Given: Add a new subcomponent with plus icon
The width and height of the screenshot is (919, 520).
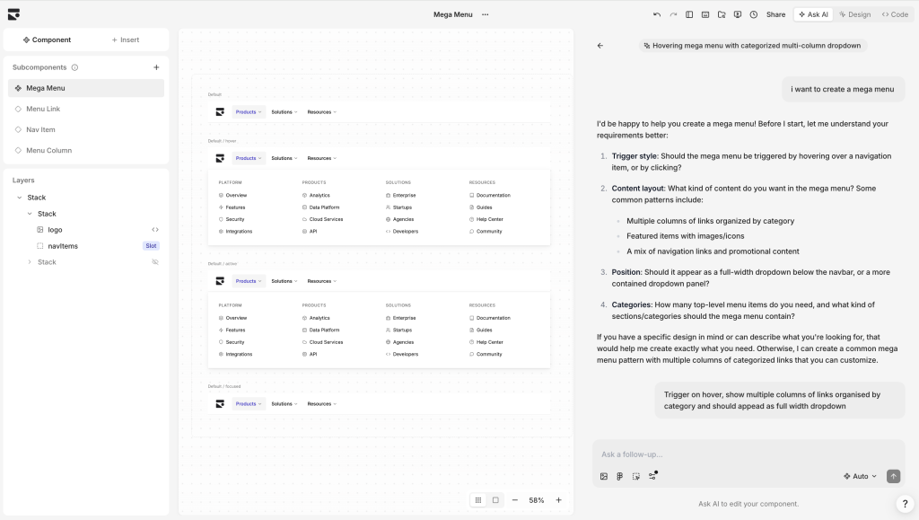Looking at the screenshot, I should click(156, 67).
